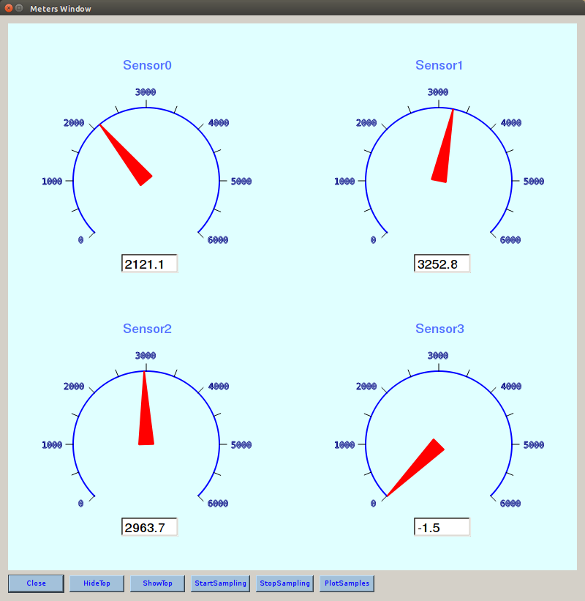Click the PlotSamples button
The height and width of the screenshot is (601, 585).
(x=346, y=583)
